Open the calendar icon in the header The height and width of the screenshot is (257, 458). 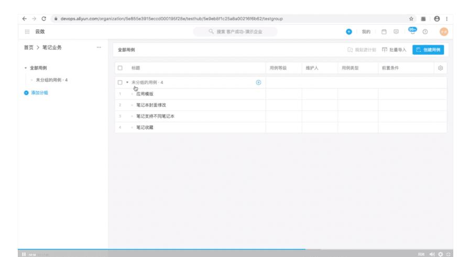(x=384, y=31)
